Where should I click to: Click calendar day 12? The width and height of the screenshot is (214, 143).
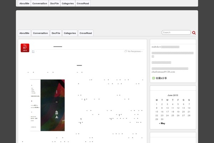[x=178, y=108]
